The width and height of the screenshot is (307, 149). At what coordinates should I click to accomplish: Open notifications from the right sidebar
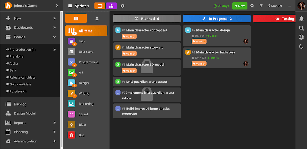[x=301, y=19]
